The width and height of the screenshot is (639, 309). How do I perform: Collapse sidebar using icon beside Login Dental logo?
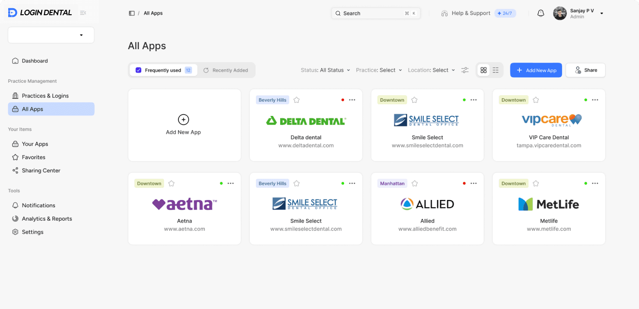tap(83, 13)
